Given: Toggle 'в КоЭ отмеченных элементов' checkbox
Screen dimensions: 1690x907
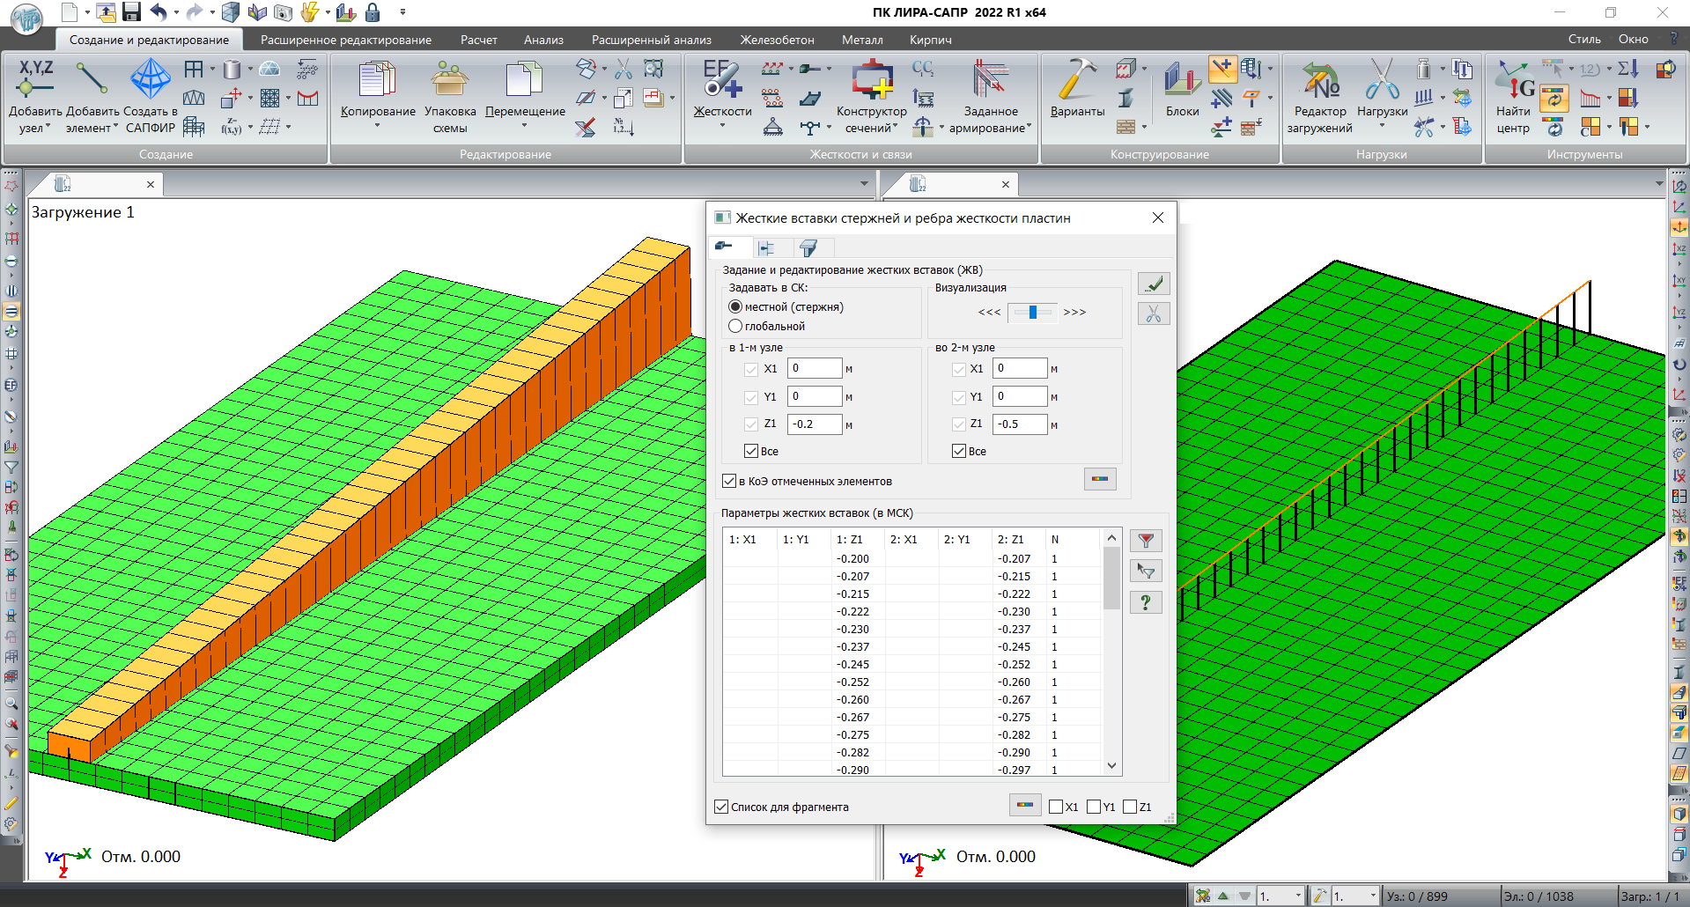Looking at the screenshot, I should pos(729,482).
